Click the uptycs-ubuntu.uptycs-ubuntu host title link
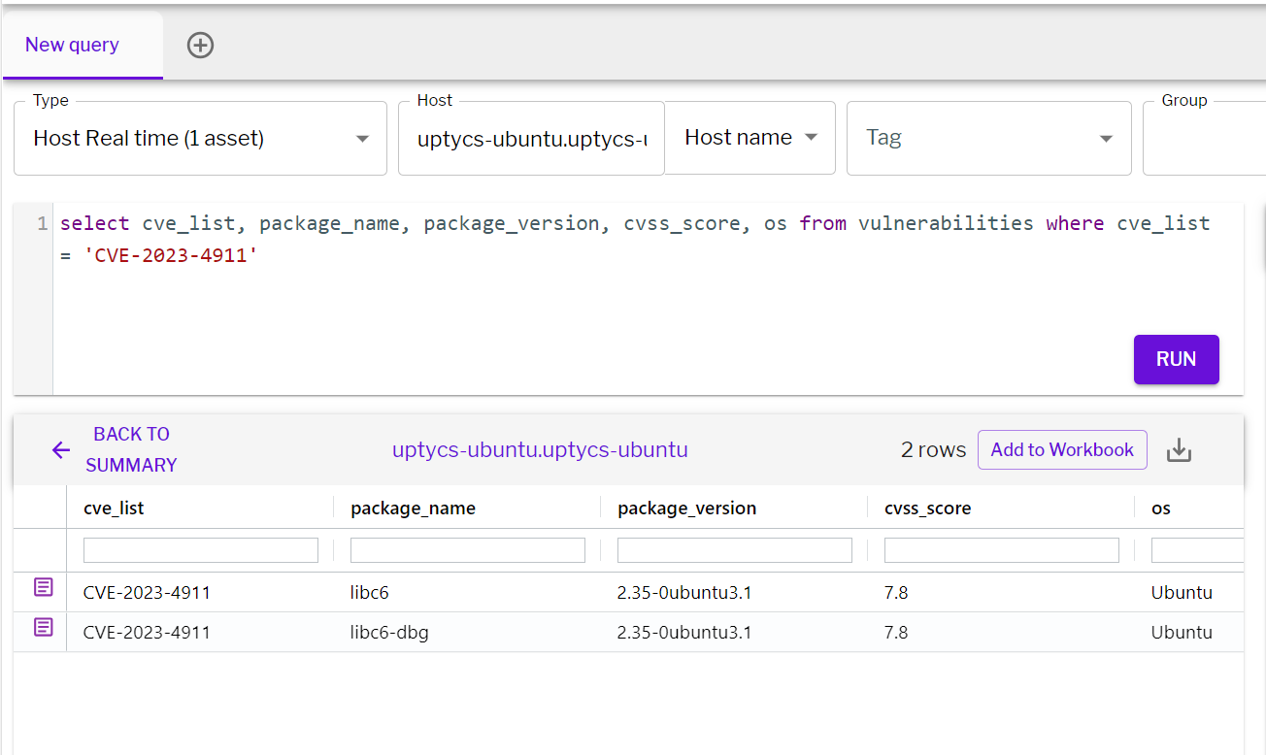This screenshot has height=755, width=1266. click(x=540, y=449)
